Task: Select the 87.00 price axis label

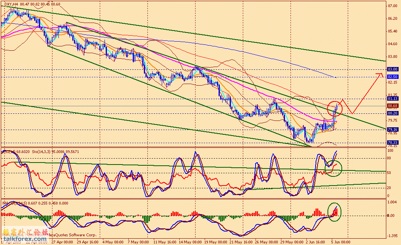Action: point(393,6)
